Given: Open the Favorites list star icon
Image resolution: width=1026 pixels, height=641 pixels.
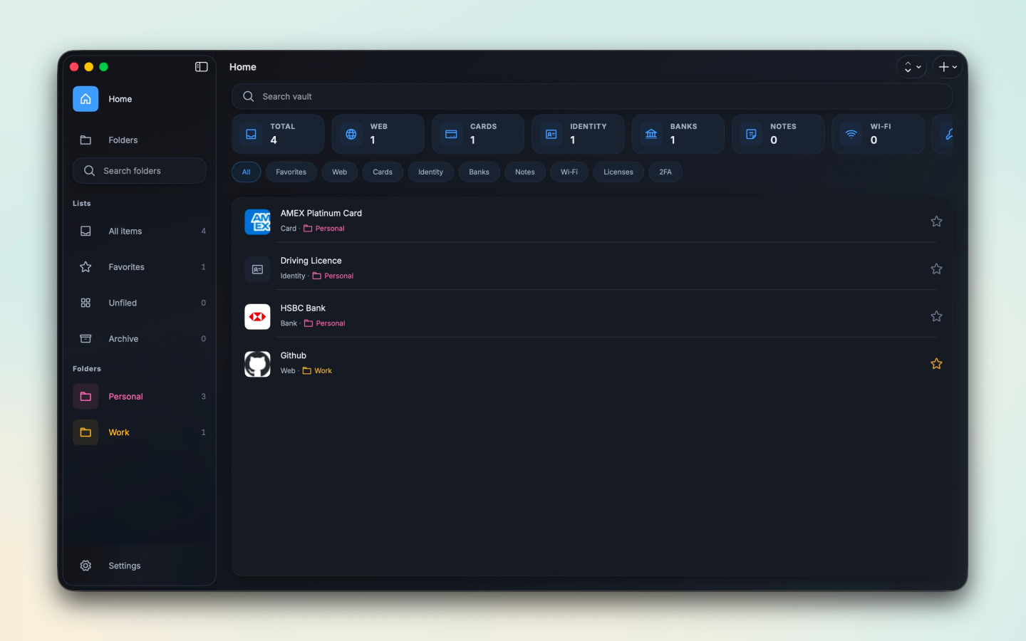Looking at the screenshot, I should 85,267.
